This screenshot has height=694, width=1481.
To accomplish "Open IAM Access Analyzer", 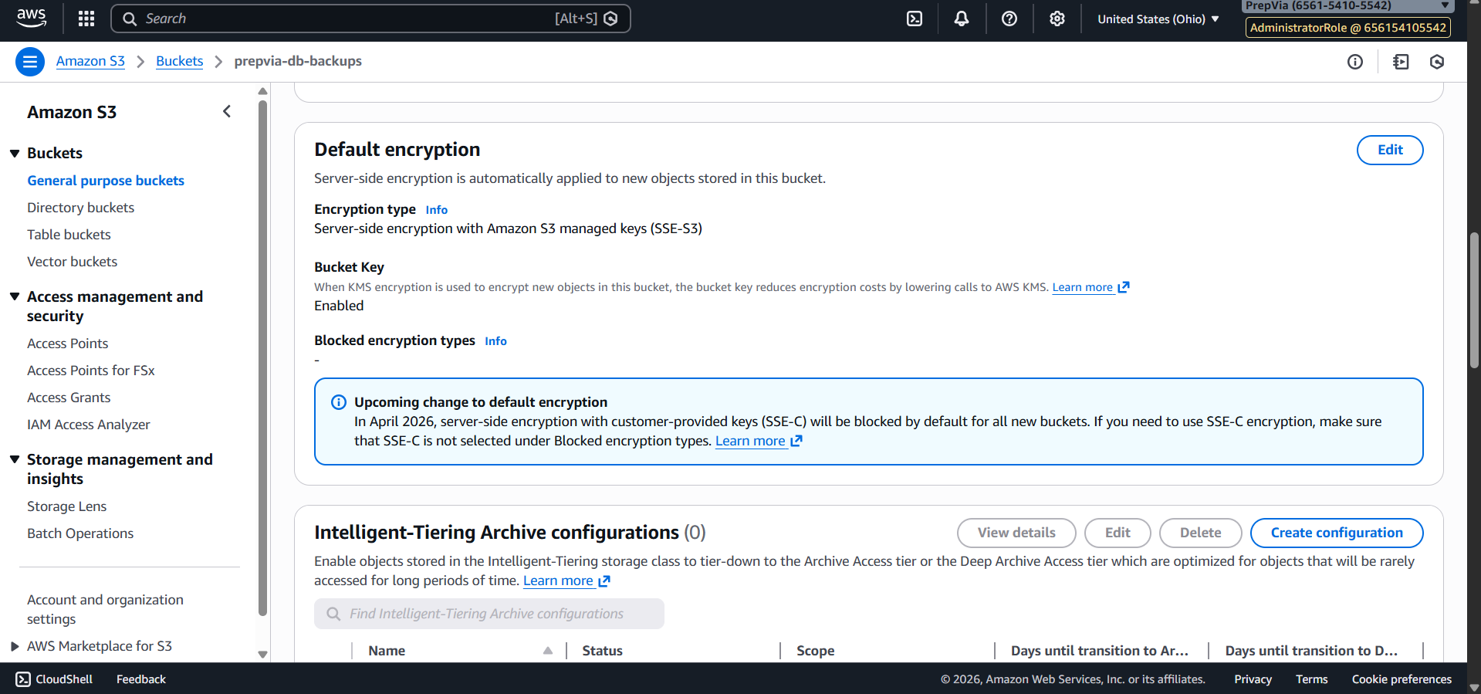I will [88, 425].
